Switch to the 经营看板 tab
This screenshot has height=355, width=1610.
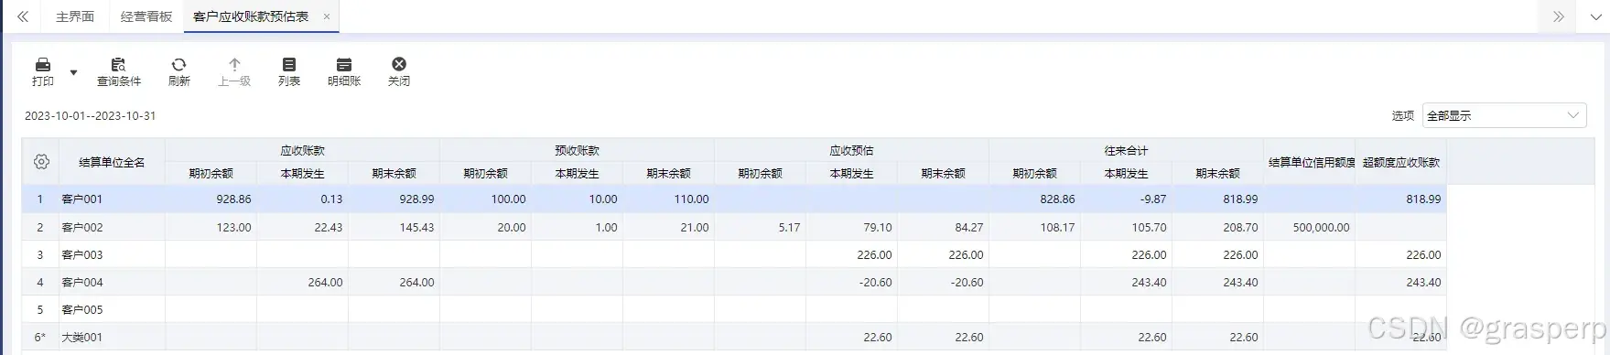point(146,16)
